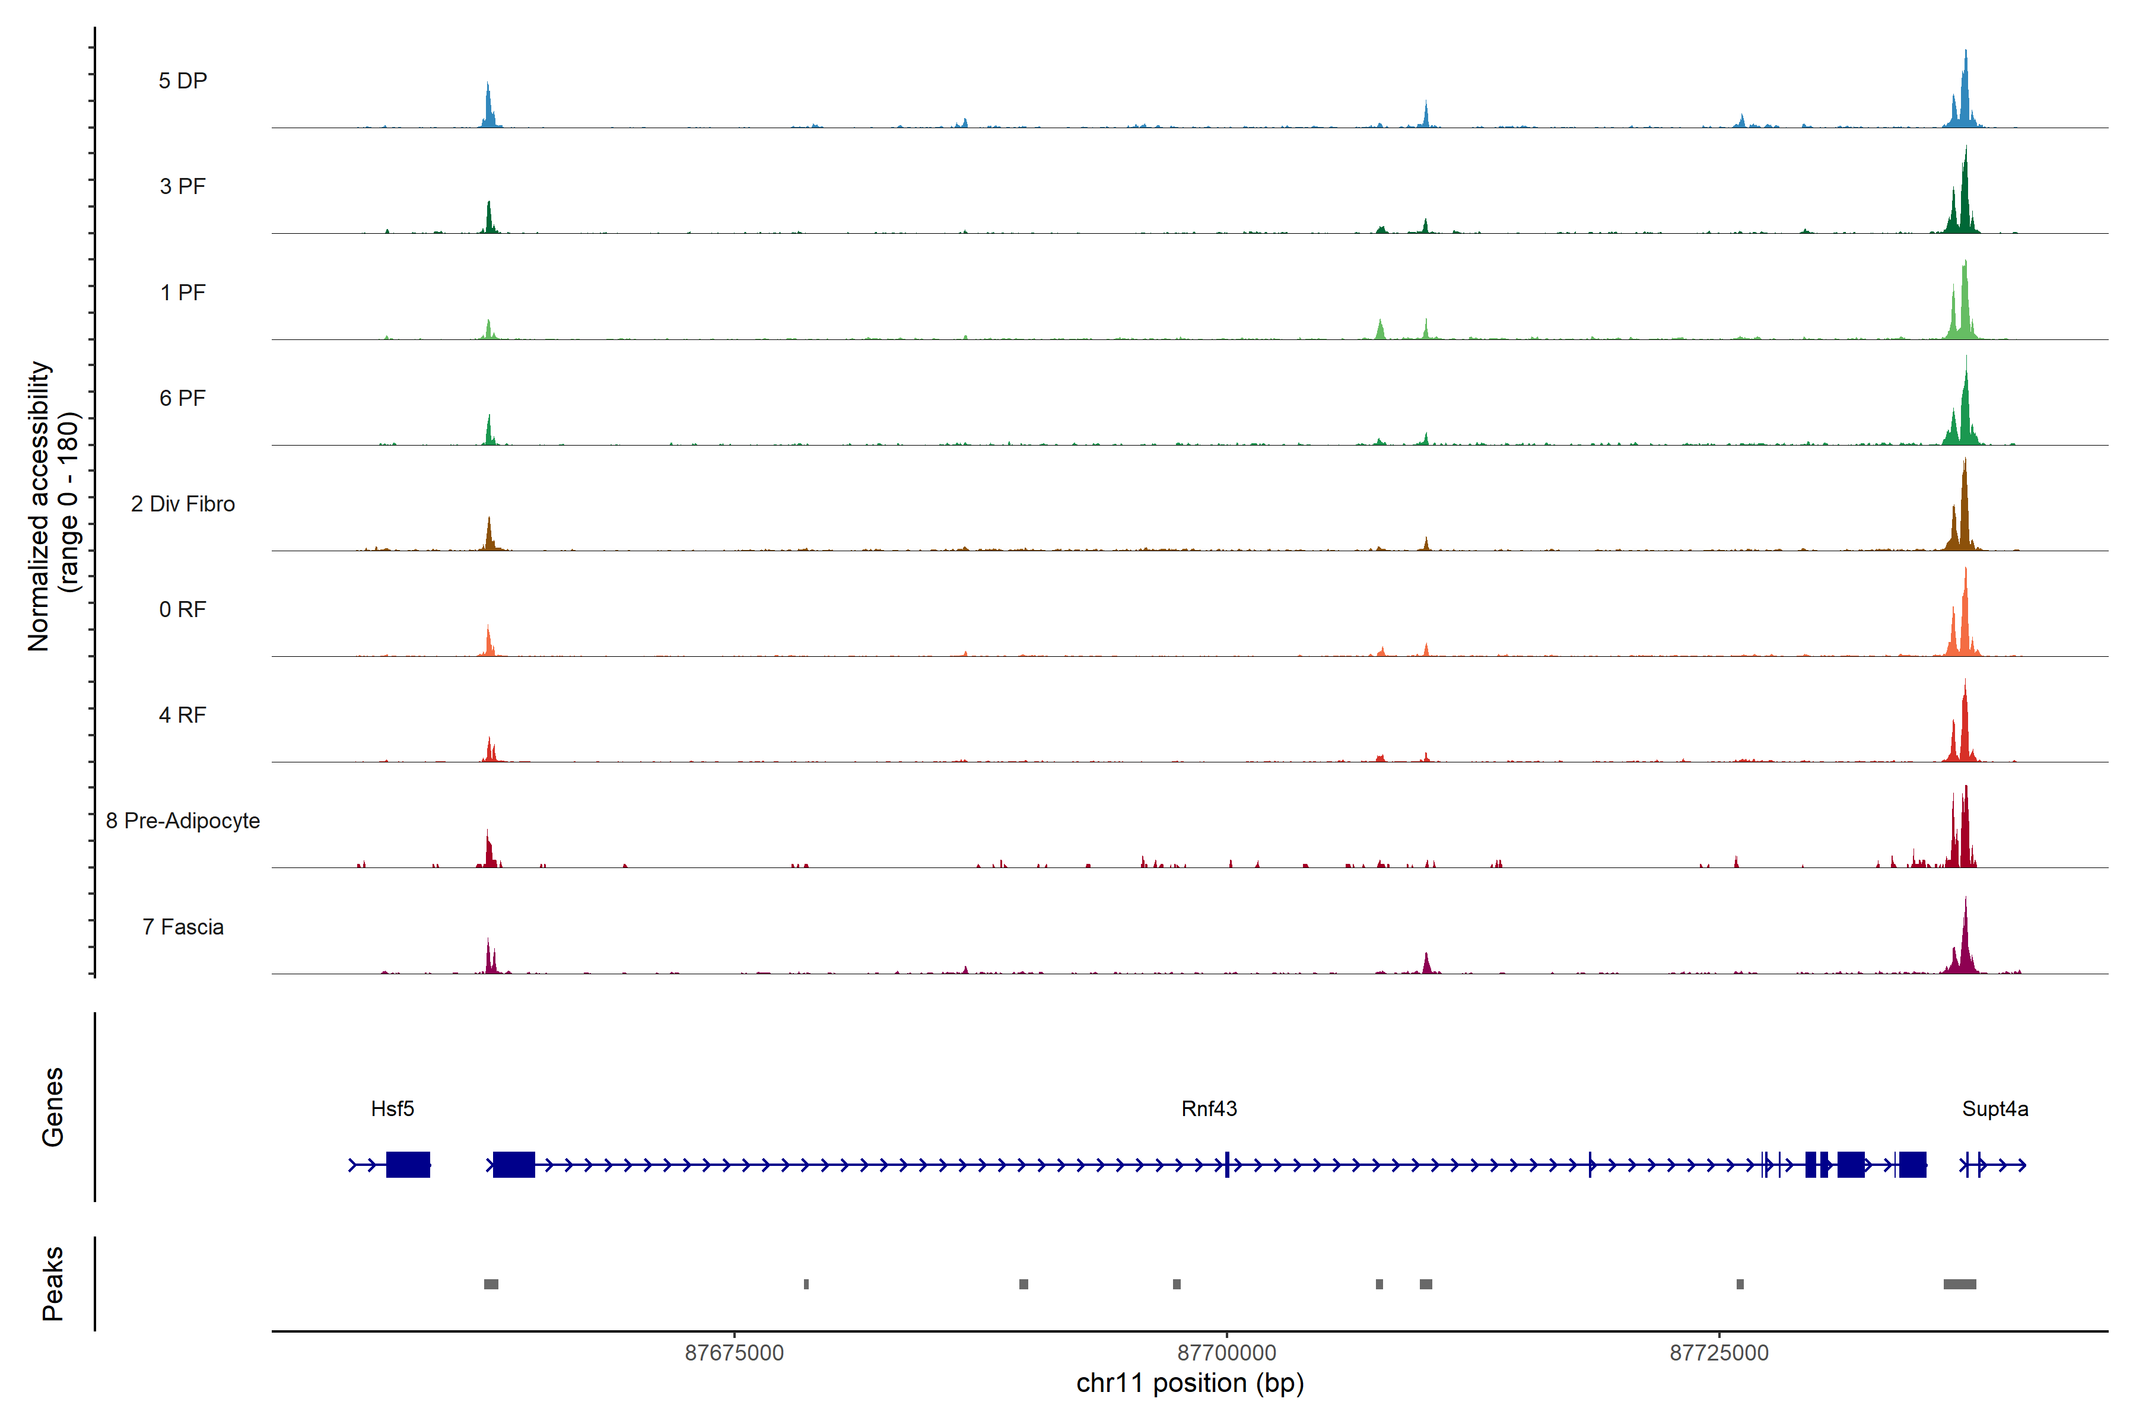Screen dimensions: 2136x1424
Task: Click the 7 Fascia track label
Action: (x=183, y=927)
